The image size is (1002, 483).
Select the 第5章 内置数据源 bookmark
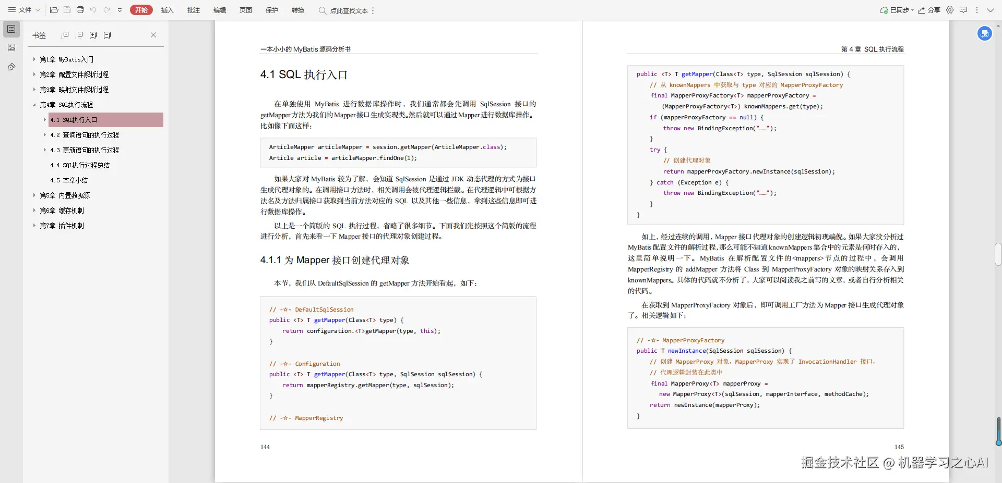[65, 195]
